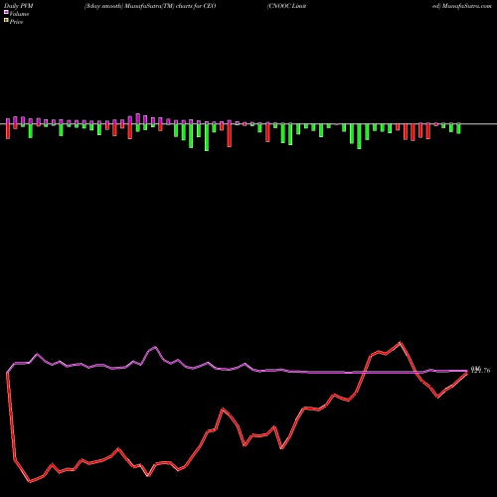The width and height of the screenshot is (497, 497).
Task: Click the MunafaSutra charts for CEO heading
Action: (150, 6)
